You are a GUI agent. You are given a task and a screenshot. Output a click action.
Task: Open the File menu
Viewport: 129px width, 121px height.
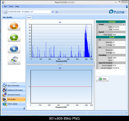pos(5,6)
